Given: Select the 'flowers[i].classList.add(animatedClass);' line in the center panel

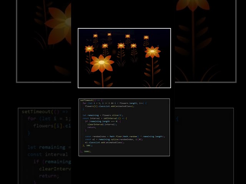Looking at the screenshot, I should coord(110,106).
